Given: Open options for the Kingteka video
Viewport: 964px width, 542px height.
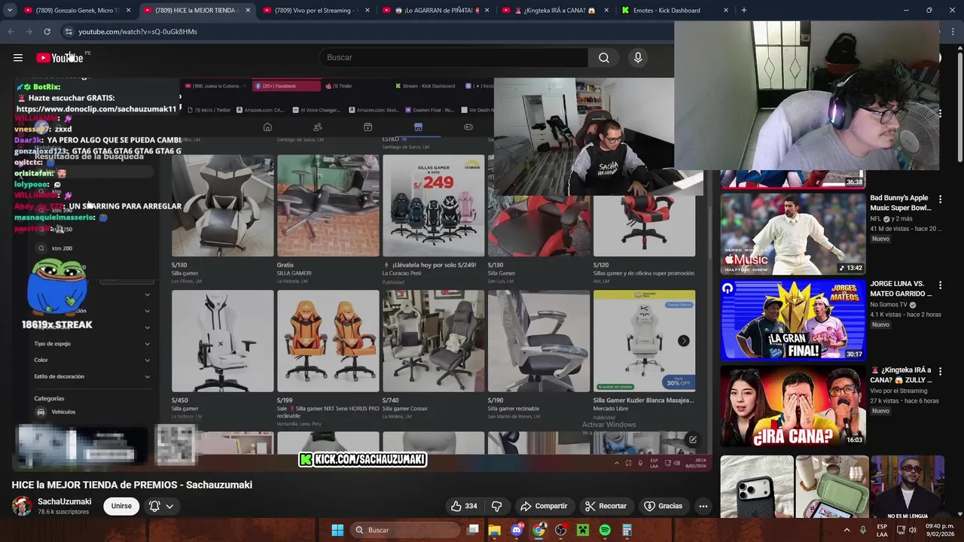Looking at the screenshot, I should (940, 371).
